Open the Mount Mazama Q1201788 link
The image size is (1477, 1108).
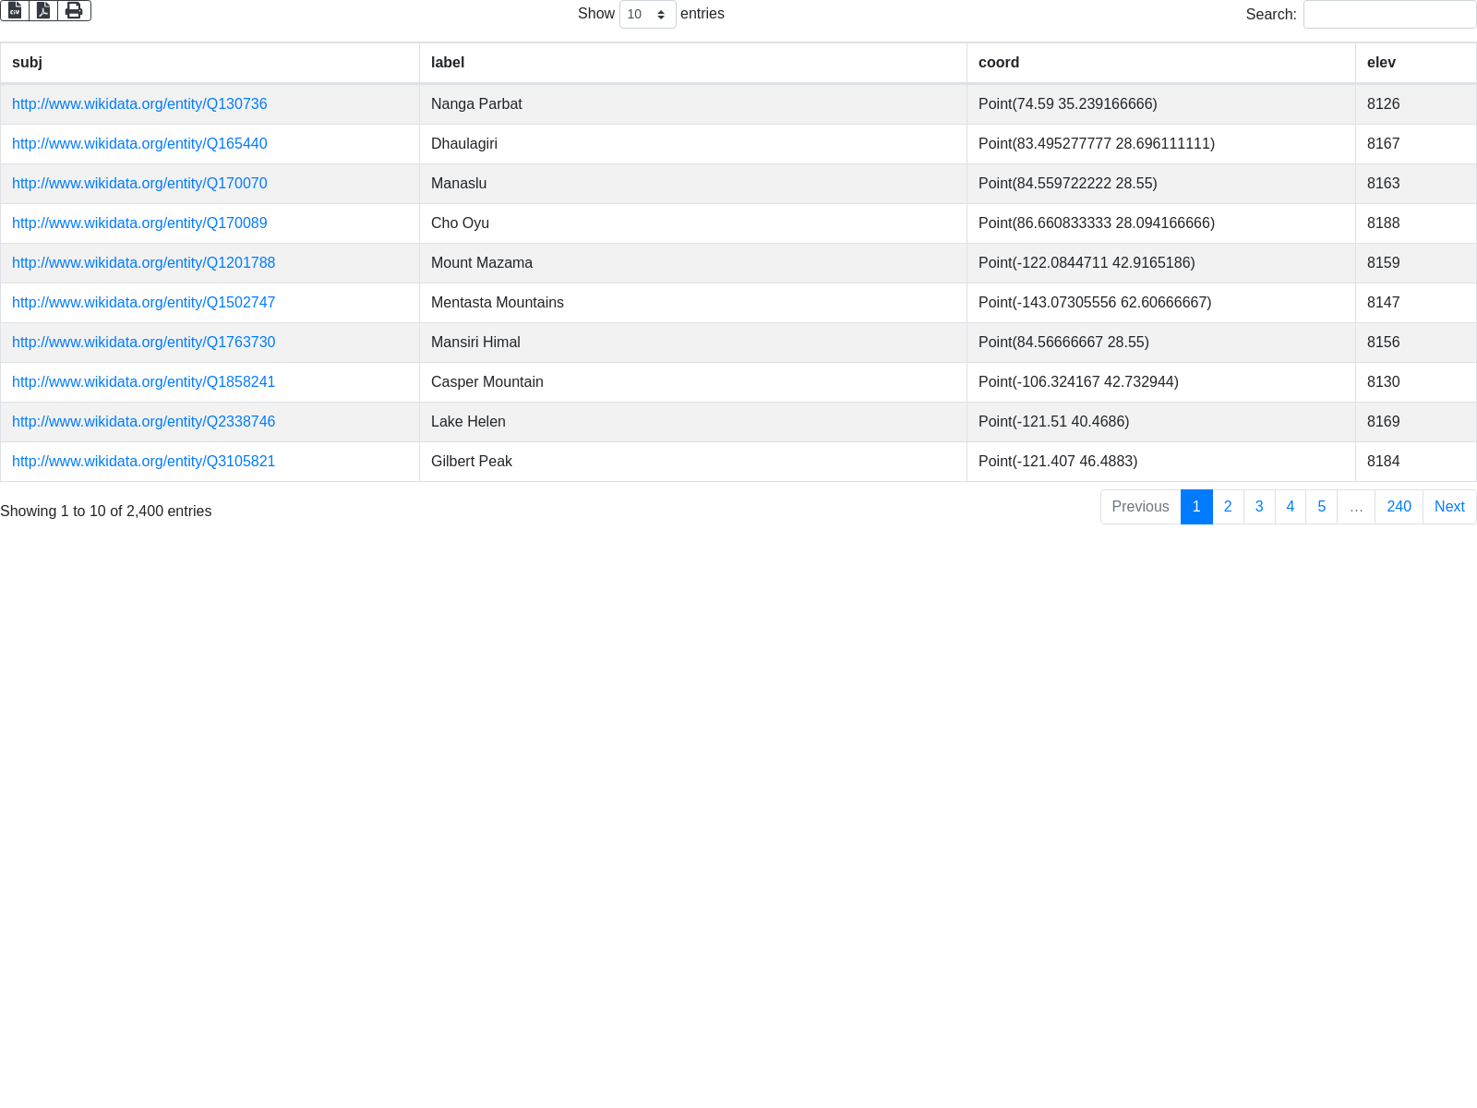143,263
